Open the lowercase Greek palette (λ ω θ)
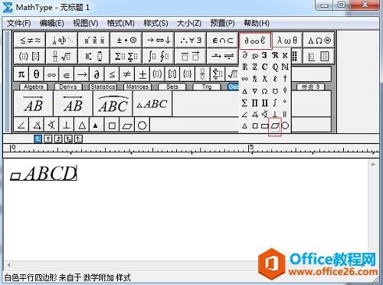Viewport: 383px width, 285px height. pos(287,40)
